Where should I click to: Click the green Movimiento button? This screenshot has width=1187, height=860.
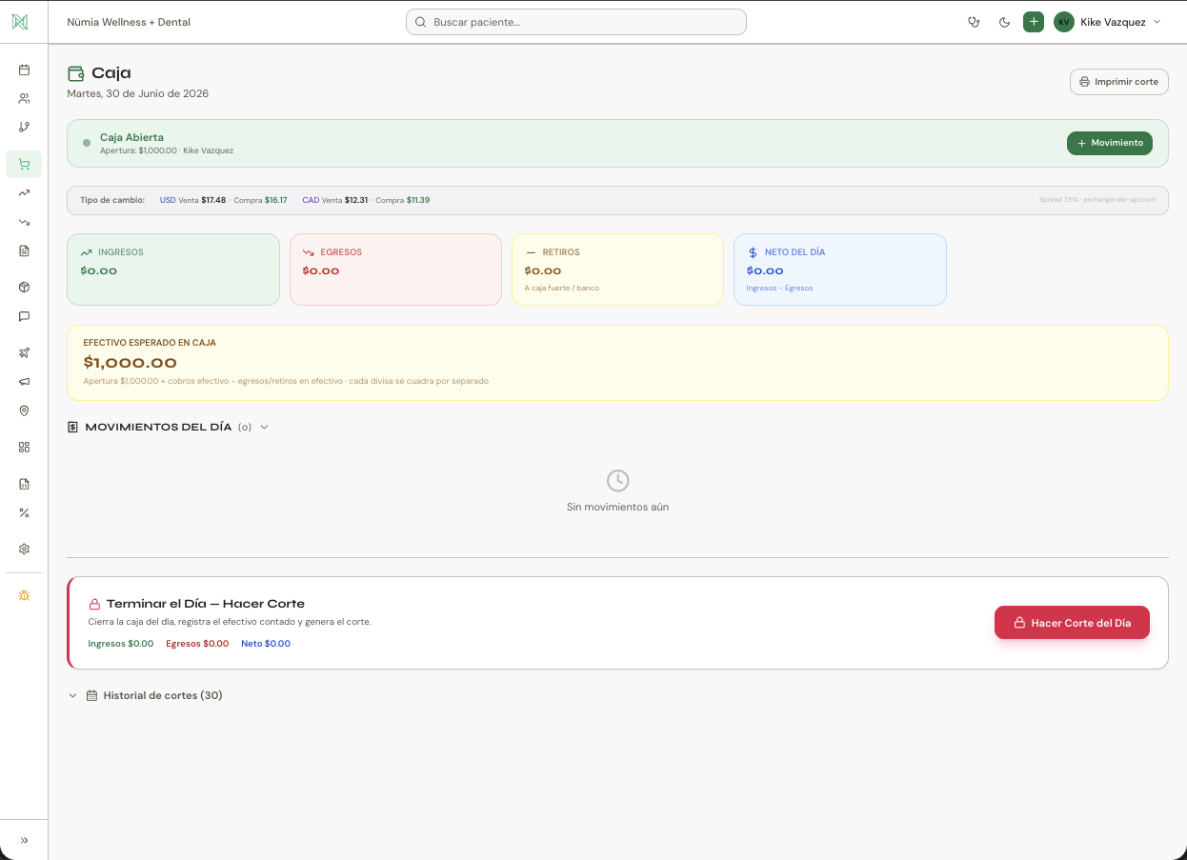(1110, 143)
